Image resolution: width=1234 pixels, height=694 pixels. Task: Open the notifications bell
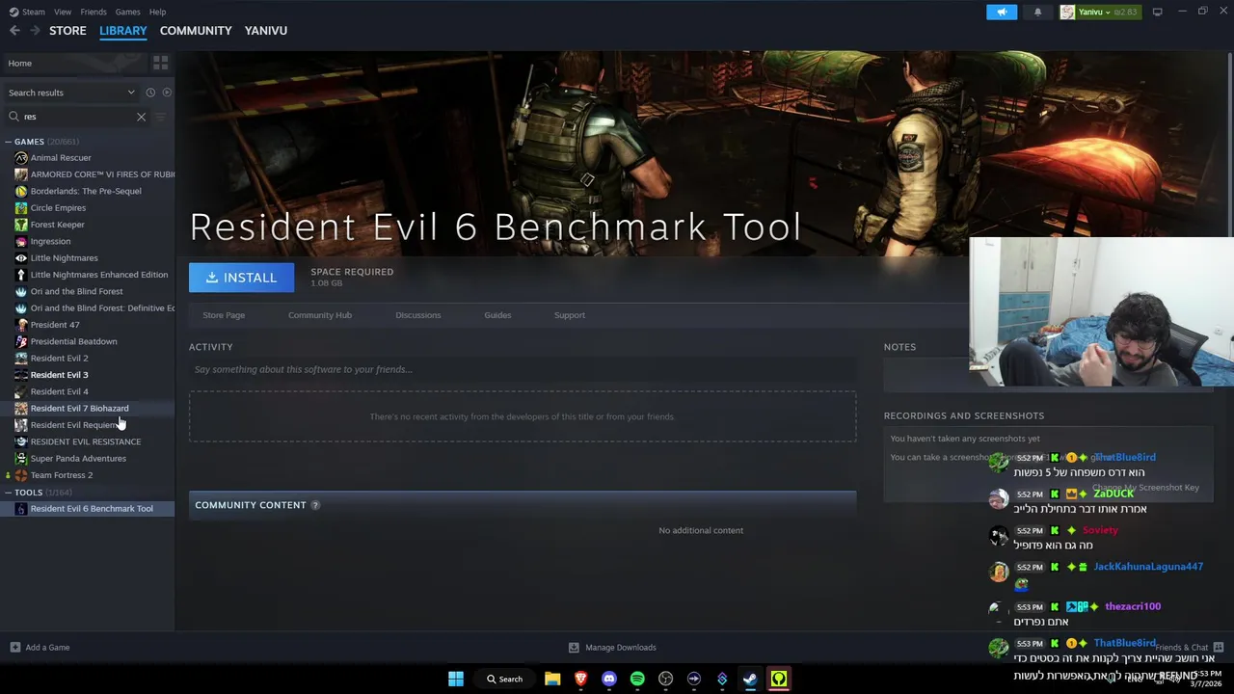pyautogui.click(x=1038, y=12)
